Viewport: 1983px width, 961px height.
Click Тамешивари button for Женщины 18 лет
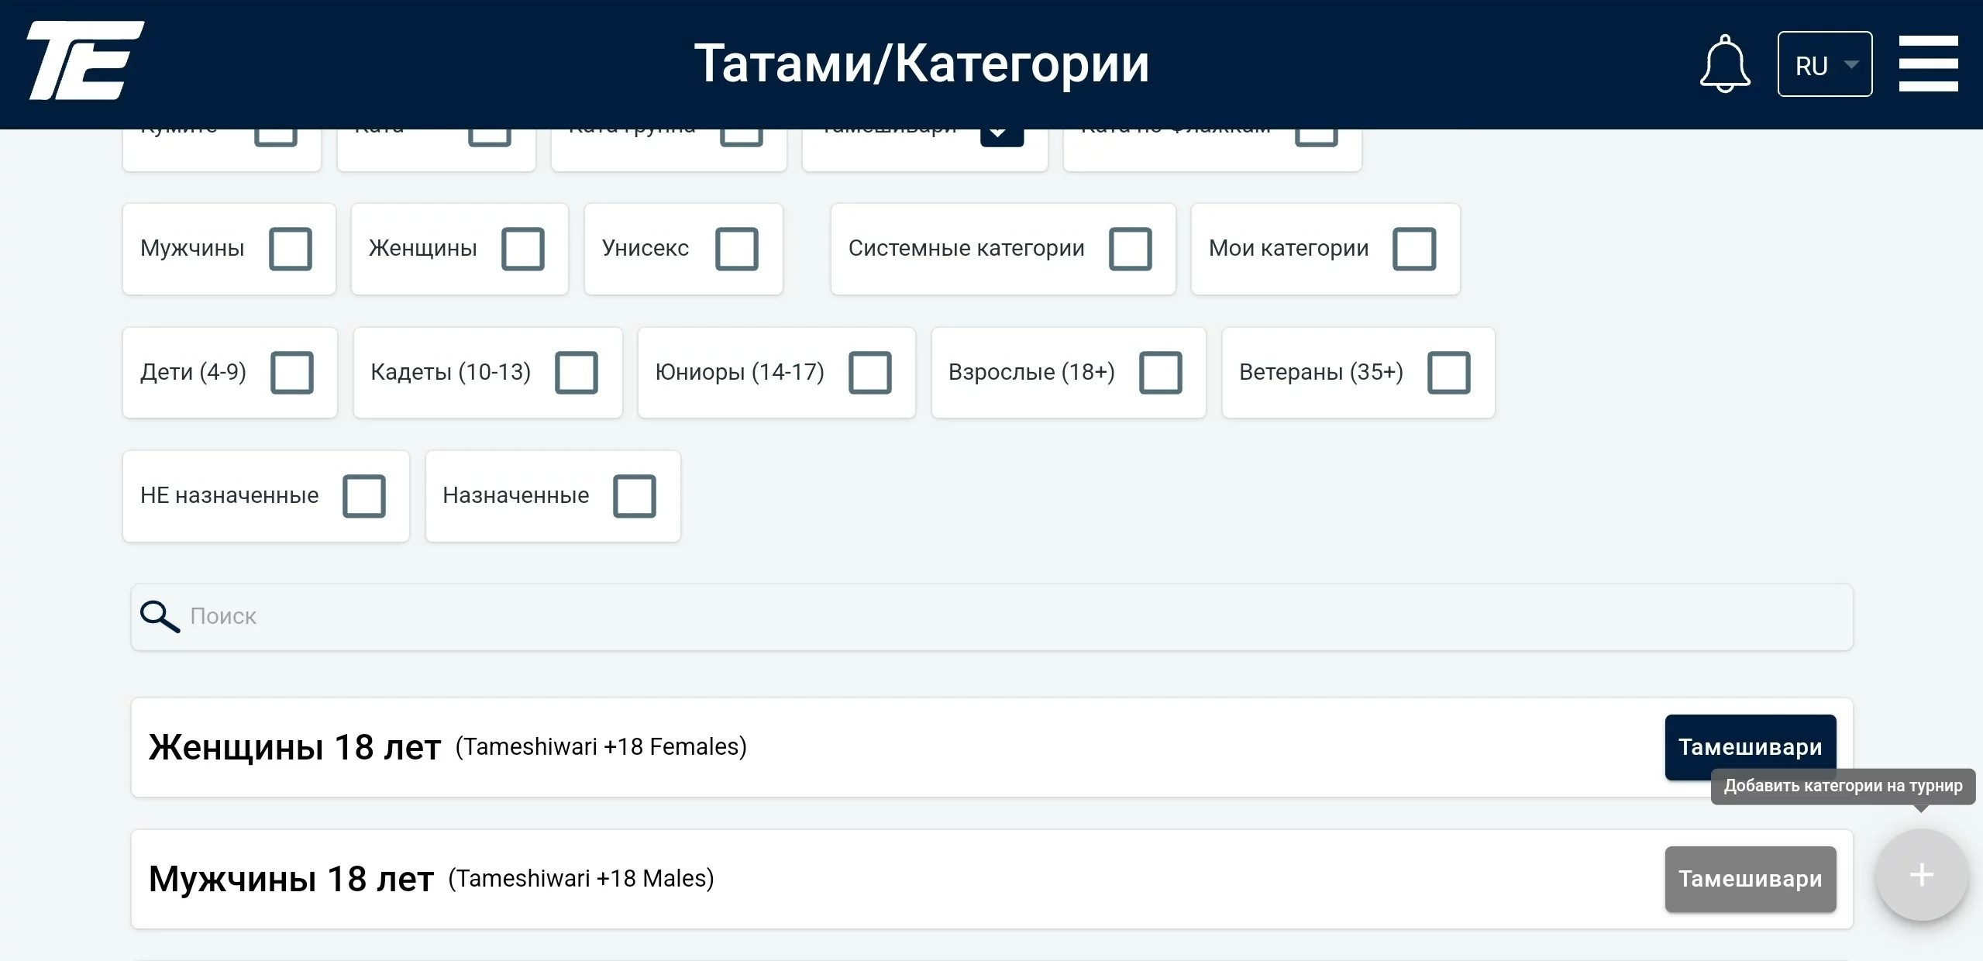tap(1751, 747)
